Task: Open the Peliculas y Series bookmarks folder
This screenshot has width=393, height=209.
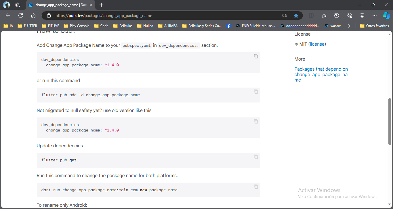Action: tap(202, 26)
